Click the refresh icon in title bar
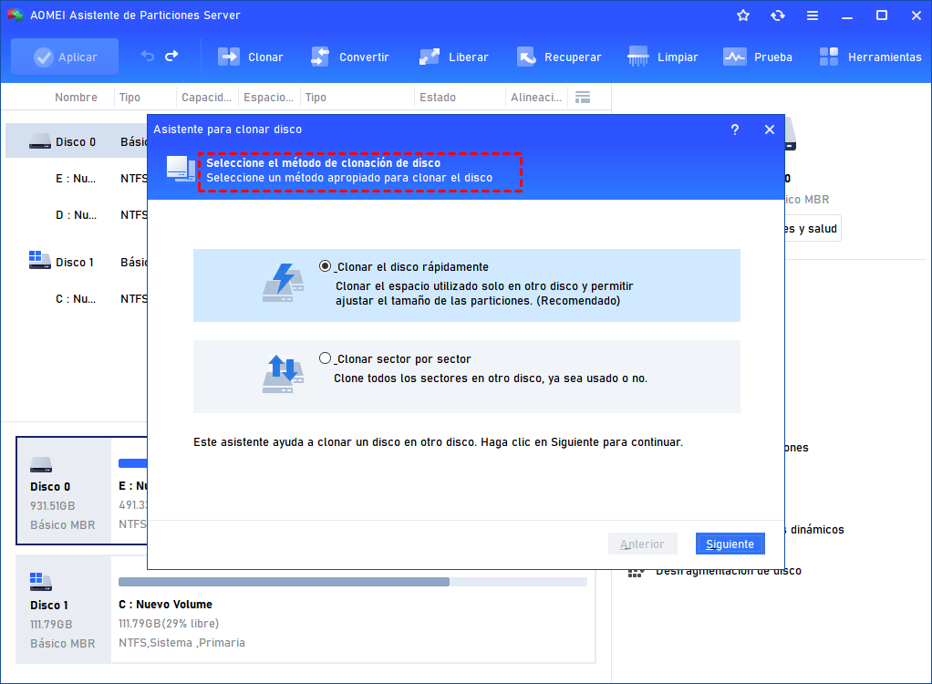This screenshot has width=932, height=684. click(778, 16)
